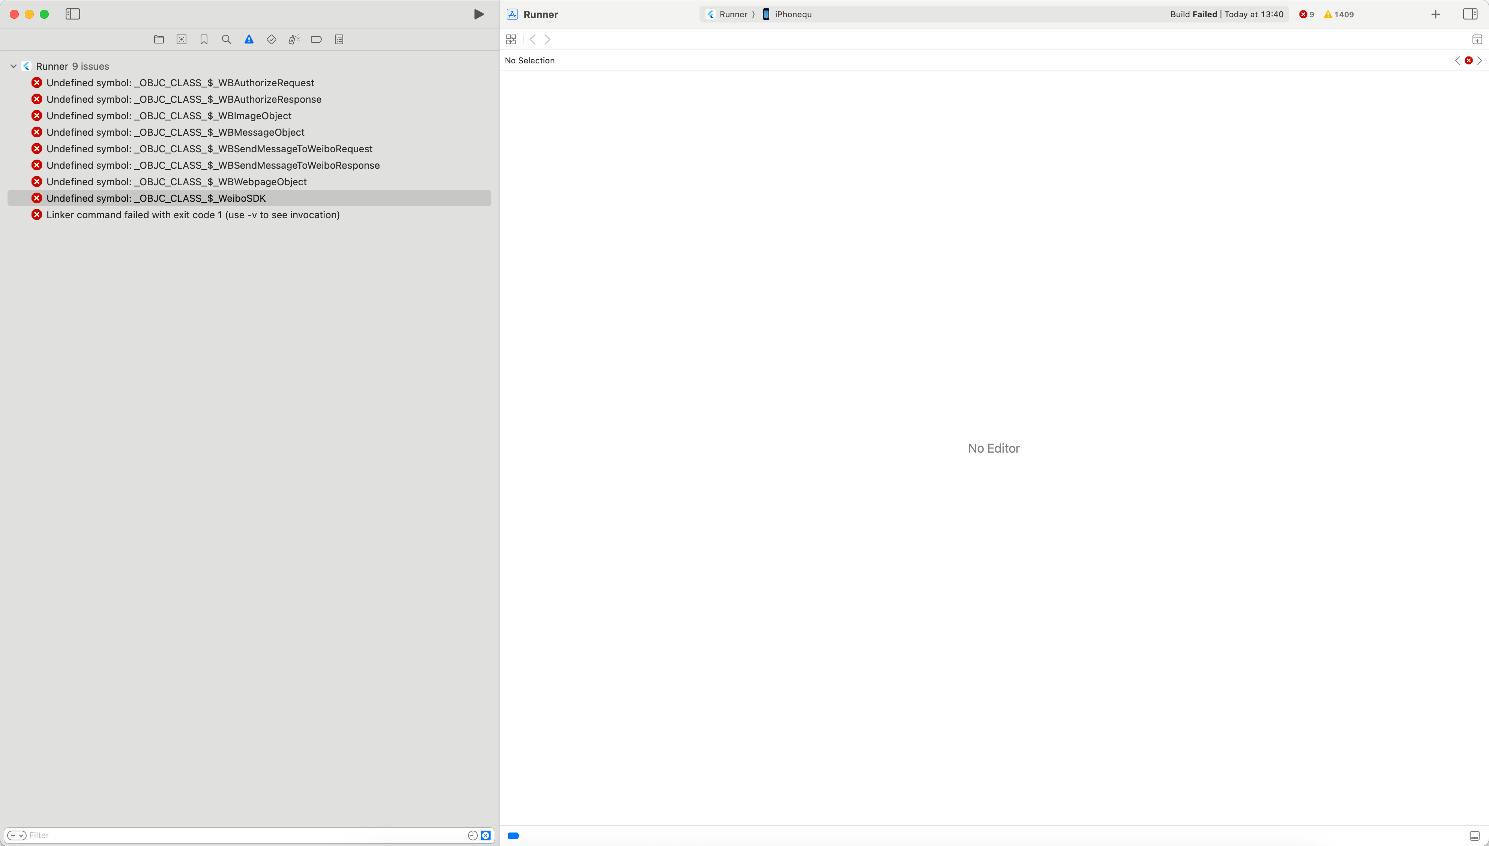Open the filter options dropdown

tap(16, 835)
